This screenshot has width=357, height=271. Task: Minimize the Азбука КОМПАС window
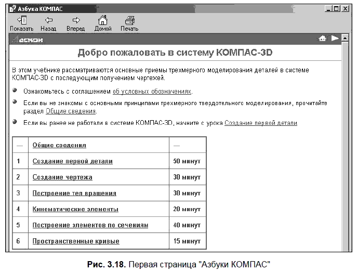click(328, 9)
